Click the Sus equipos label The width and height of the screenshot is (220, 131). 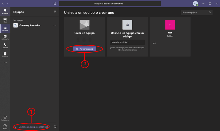tap(18, 20)
